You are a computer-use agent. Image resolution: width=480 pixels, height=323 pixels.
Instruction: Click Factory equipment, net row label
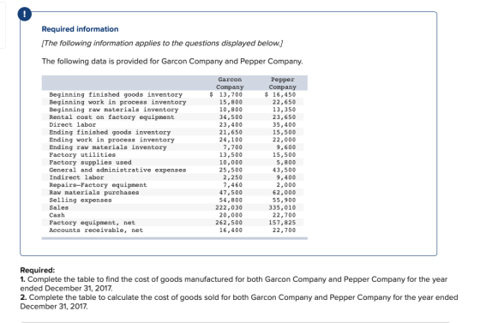93,223
